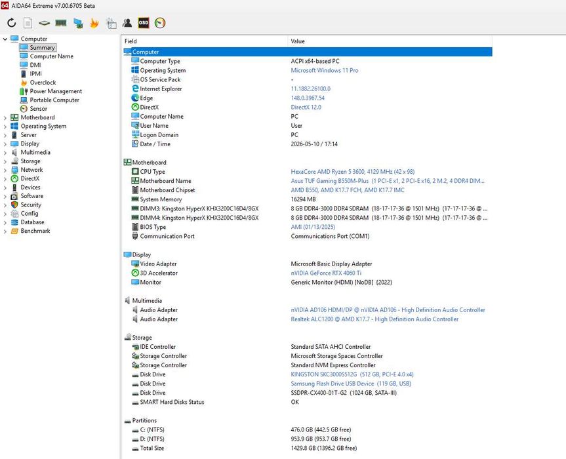The image size is (566, 459).
Task: Expand the Multimedia tree node
Action: tap(5, 153)
